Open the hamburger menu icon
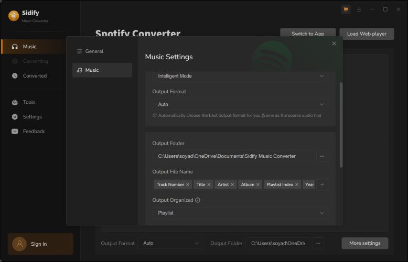The height and width of the screenshot is (262, 408). tap(359, 9)
